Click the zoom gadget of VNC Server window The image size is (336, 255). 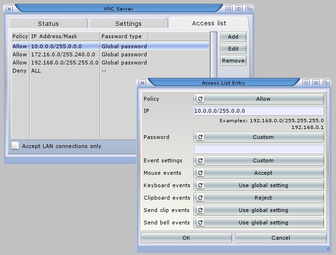click(x=239, y=9)
